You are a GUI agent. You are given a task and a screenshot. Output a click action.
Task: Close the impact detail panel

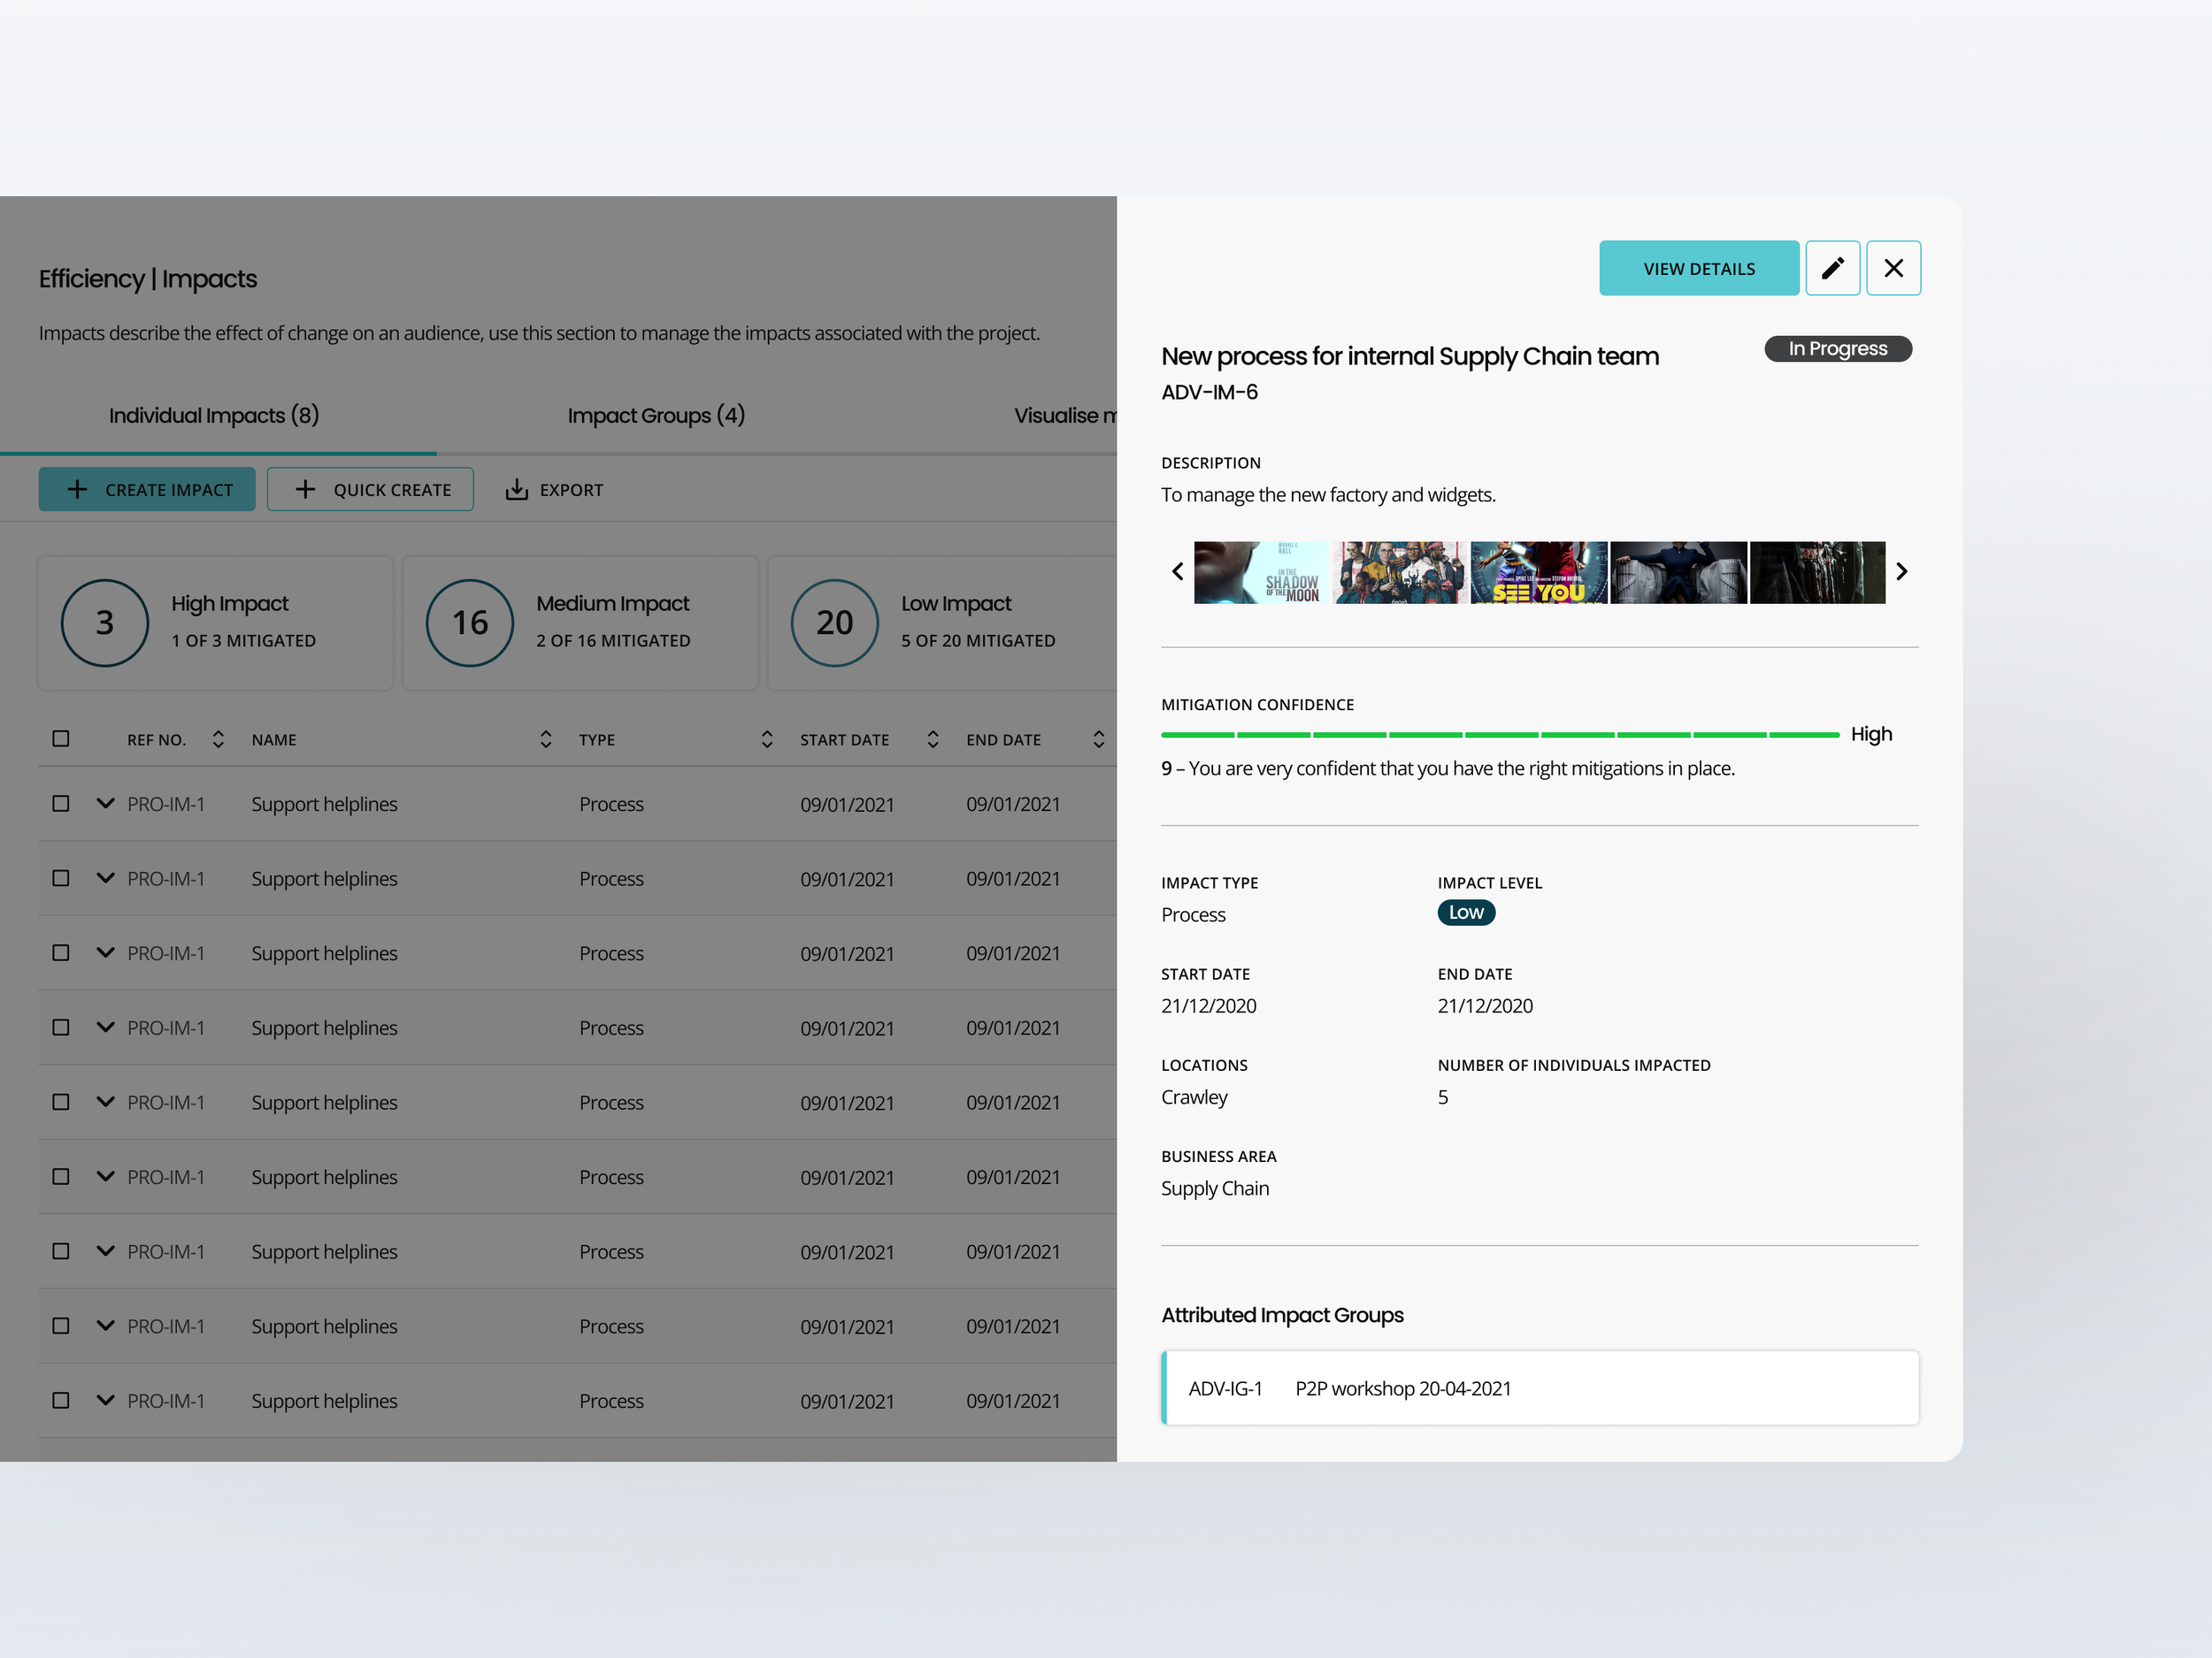1893,268
